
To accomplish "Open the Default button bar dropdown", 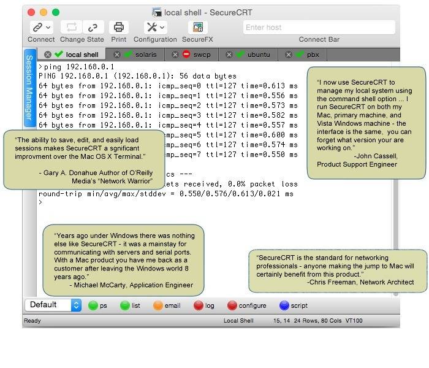I will click(53, 305).
